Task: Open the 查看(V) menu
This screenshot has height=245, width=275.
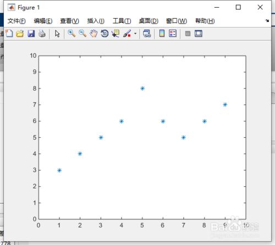Action: coord(69,21)
